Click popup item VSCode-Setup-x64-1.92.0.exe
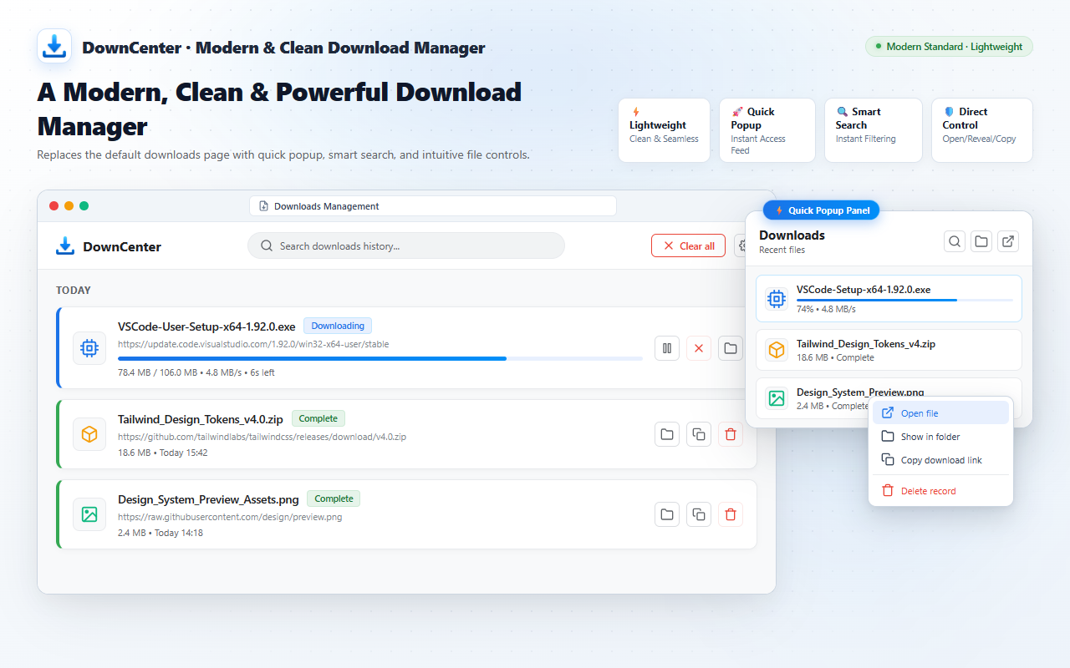 coord(889,298)
